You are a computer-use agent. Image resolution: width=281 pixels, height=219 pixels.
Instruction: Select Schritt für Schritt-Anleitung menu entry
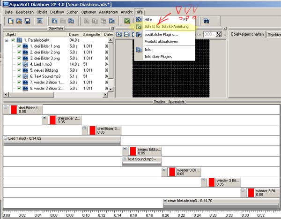click(167, 27)
